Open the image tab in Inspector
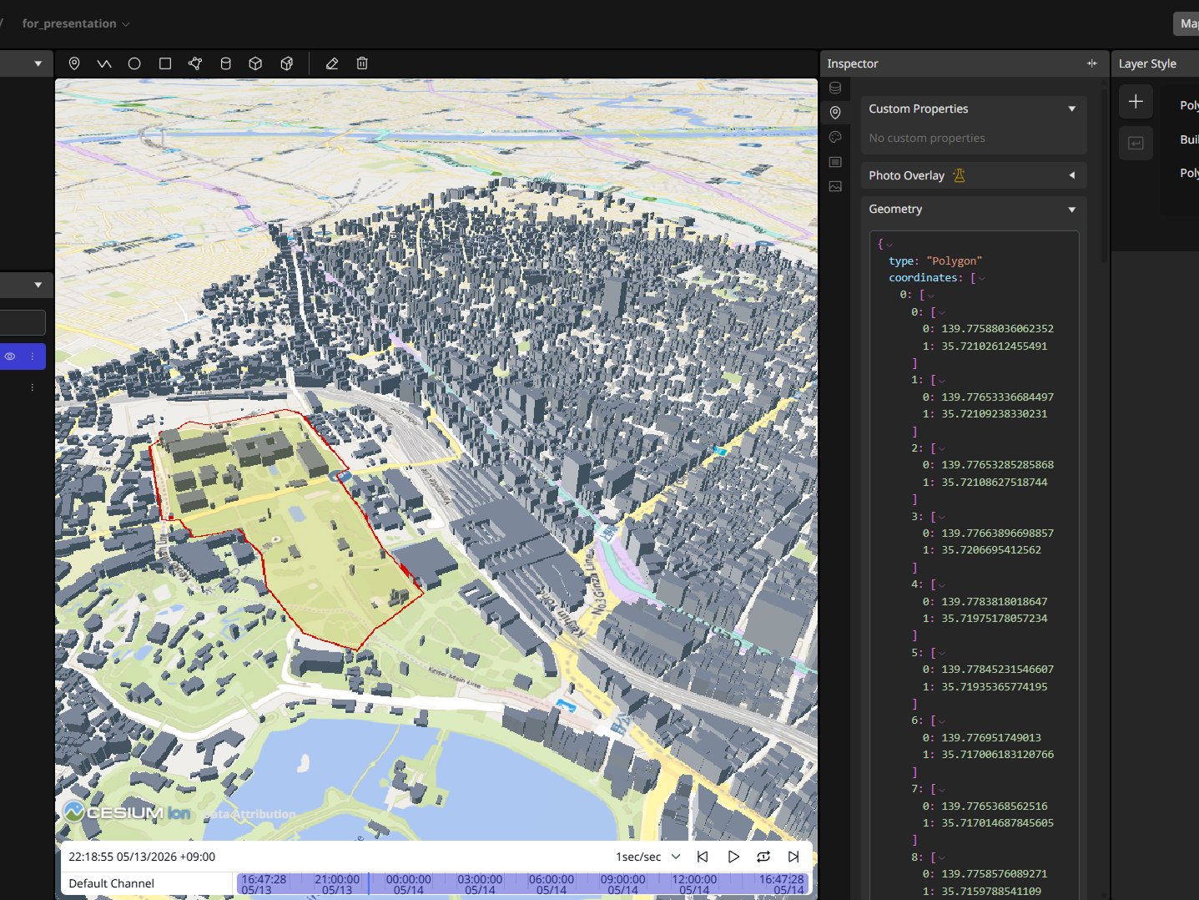 point(835,187)
